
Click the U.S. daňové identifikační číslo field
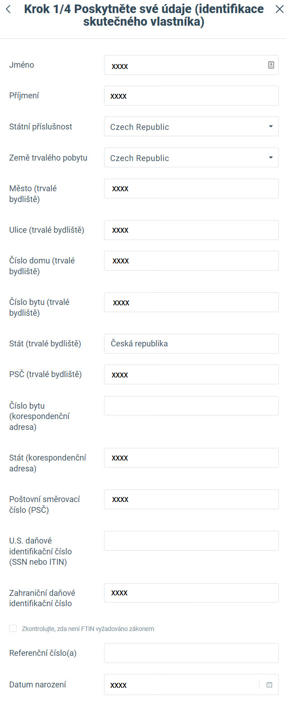(x=191, y=541)
